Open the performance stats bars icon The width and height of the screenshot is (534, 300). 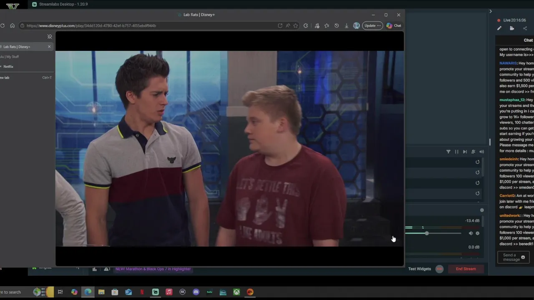coord(94,269)
